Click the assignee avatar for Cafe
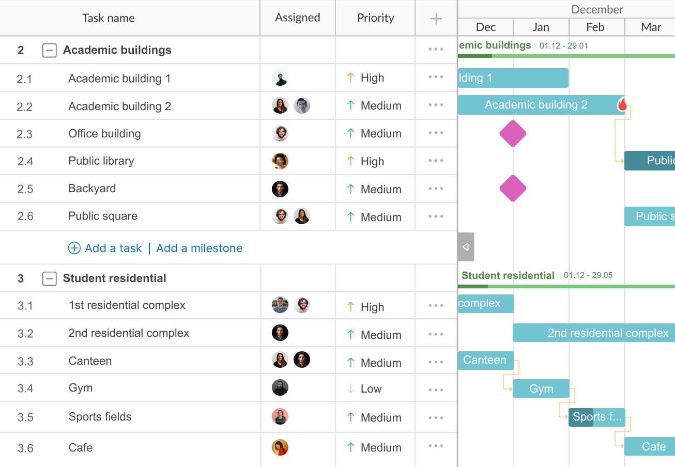The height and width of the screenshot is (467, 675). pos(280,447)
